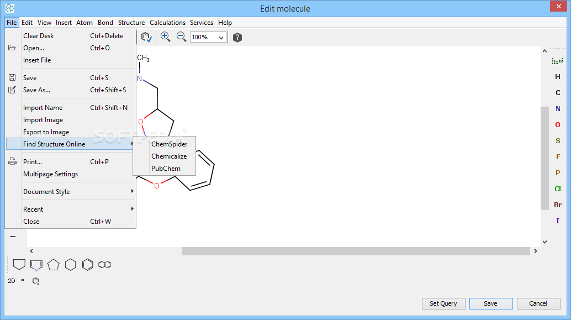Click the structure checker toolbar icon
This screenshot has height=320, width=571.
coord(146,37)
